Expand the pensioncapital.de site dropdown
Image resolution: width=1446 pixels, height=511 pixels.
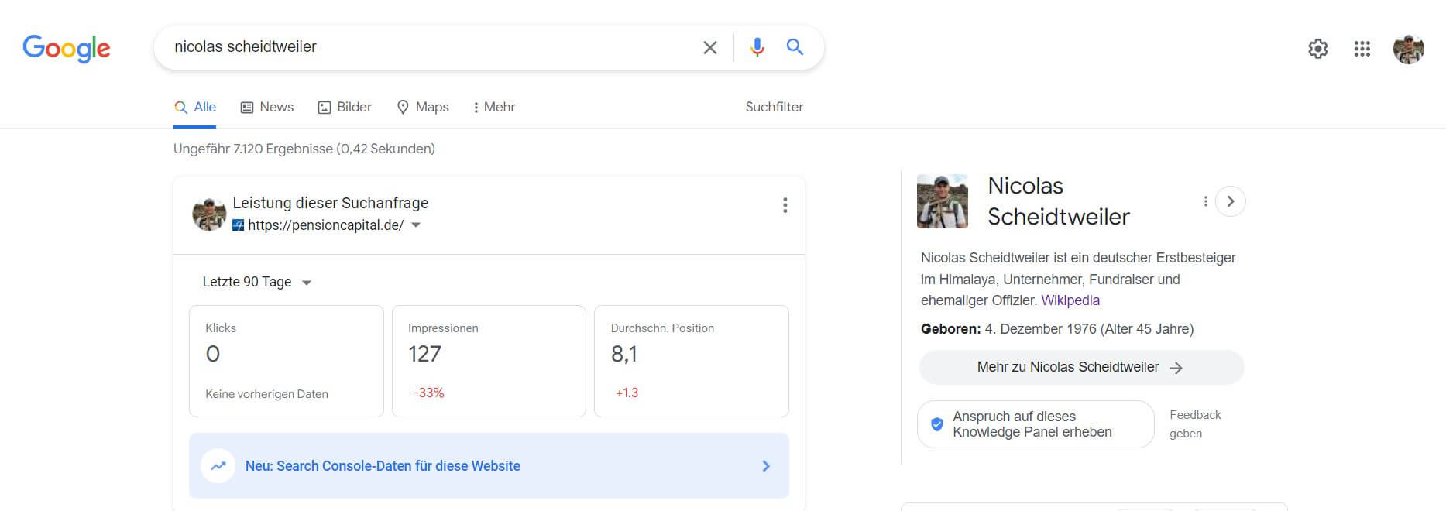click(x=416, y=225)
